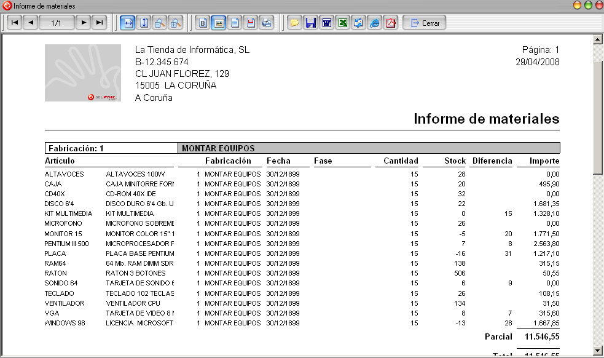Toggle the image display button
Screen dimensions: 604x358
coord(219,23)
